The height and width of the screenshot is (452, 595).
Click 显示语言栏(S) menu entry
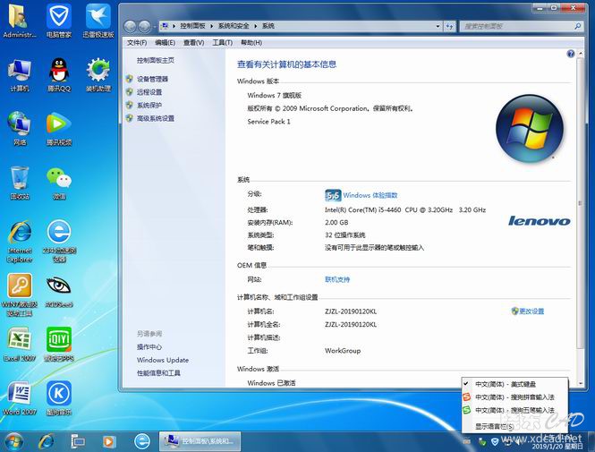(x=515, y=427)
